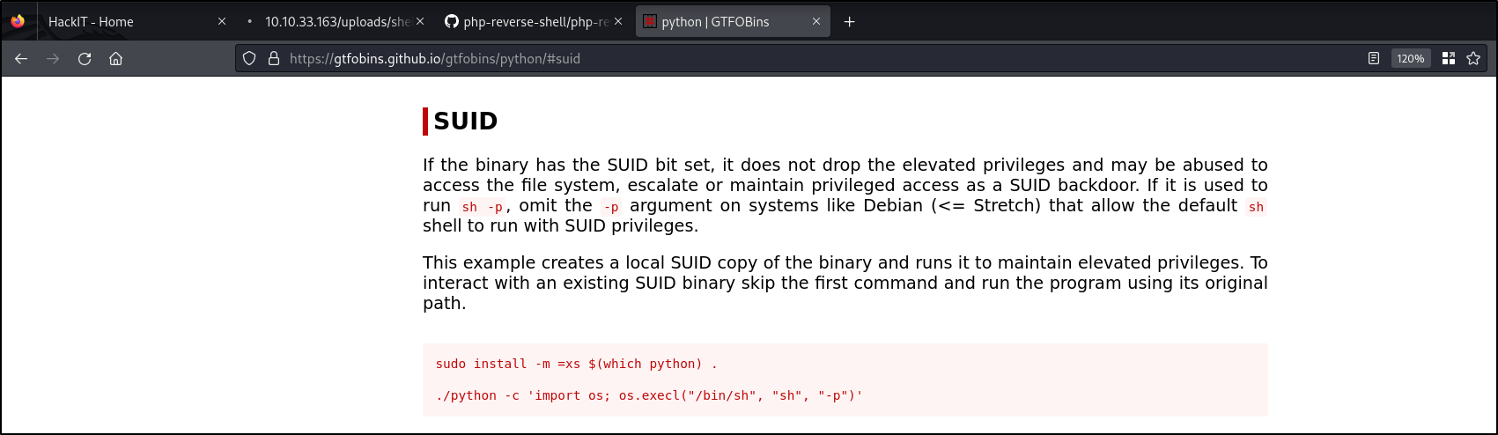This screenshot has width=1498, height=435.
Task: Show site security info via padlock
Action: pyautogui.click(x=273, y=59)
